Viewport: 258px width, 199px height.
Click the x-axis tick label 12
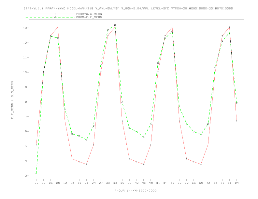pyautogui.click(x=65, y=183)
